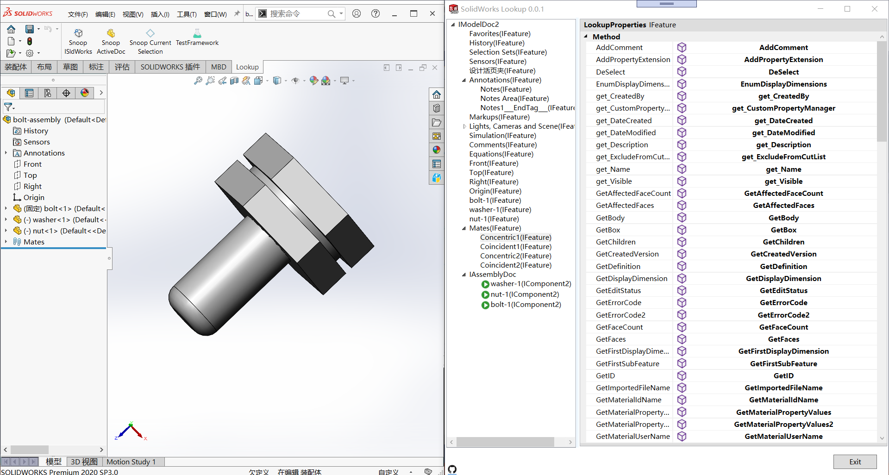
Task: Open the 工具(T) menu
Action: pyautogui.click(x=187, y=14)
